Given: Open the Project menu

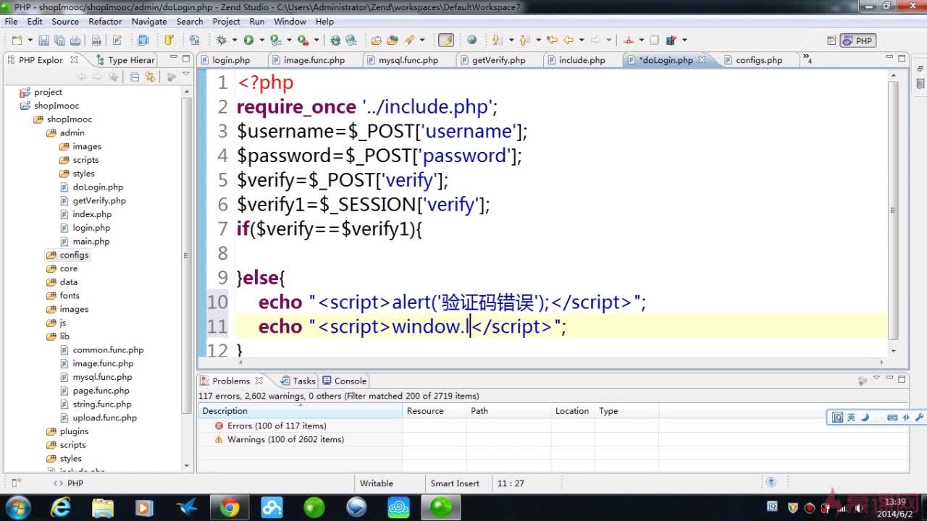Looking at the screenshot, I should tap(226, 22).
